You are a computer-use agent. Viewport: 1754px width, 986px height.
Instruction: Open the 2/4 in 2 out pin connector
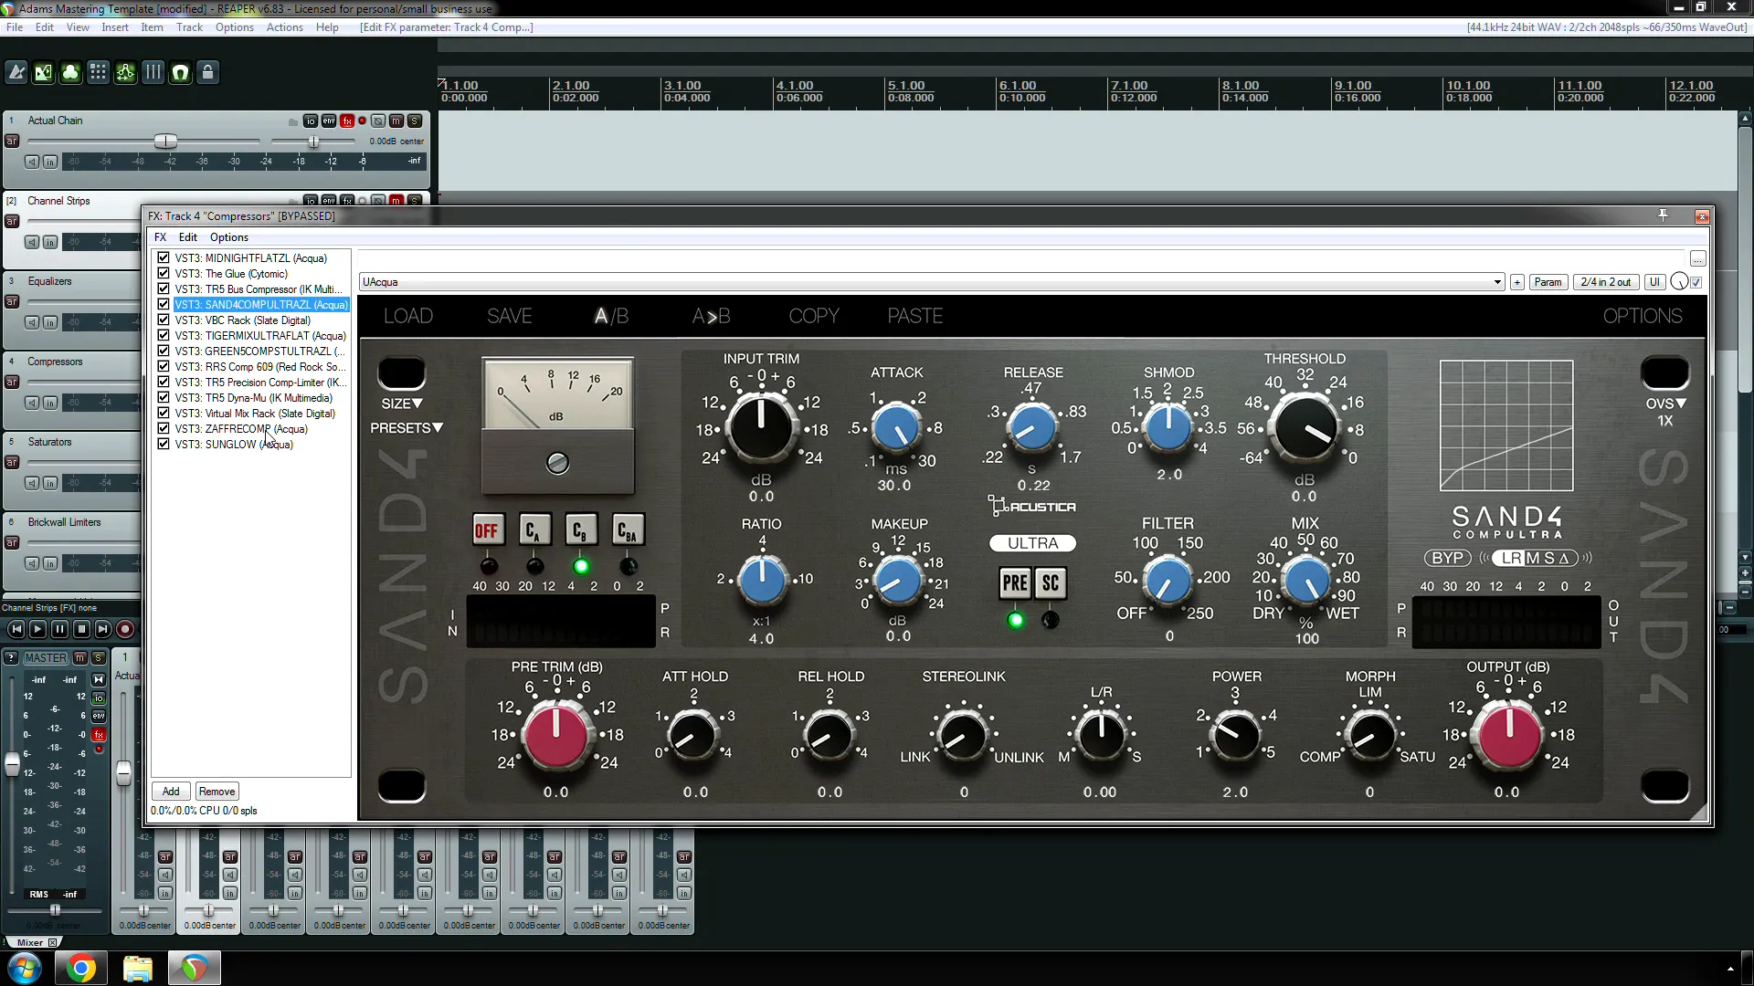(1606, 282)
